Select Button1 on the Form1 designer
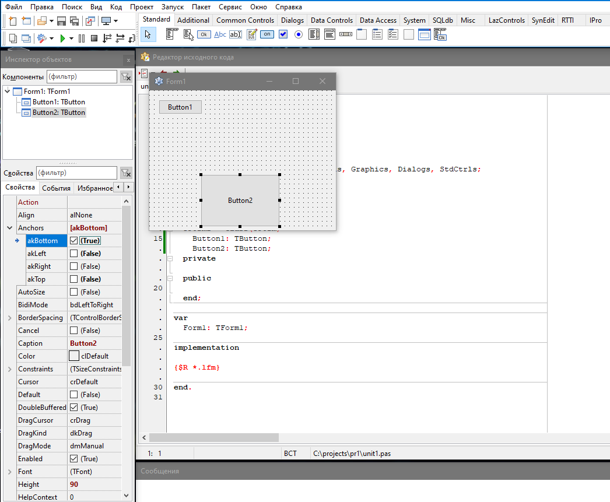Screen dimensions: 610x502 [180, 107]
